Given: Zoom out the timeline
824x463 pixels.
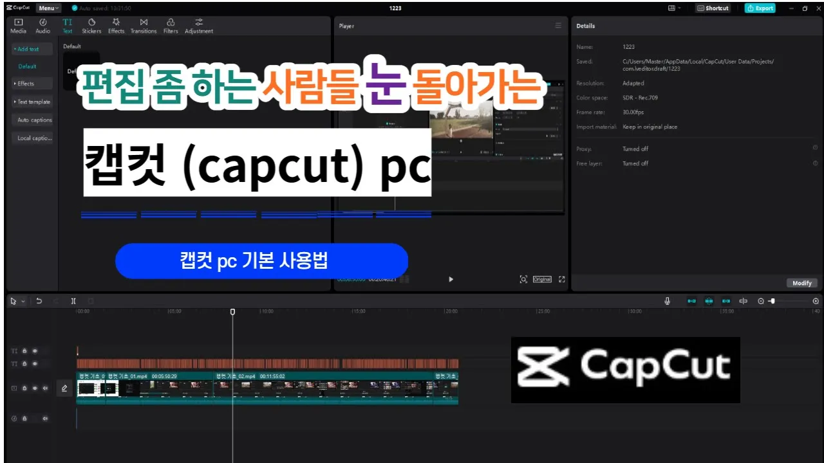Looking at the screenshot, I should pyautogui.click(x=760, y=301).
